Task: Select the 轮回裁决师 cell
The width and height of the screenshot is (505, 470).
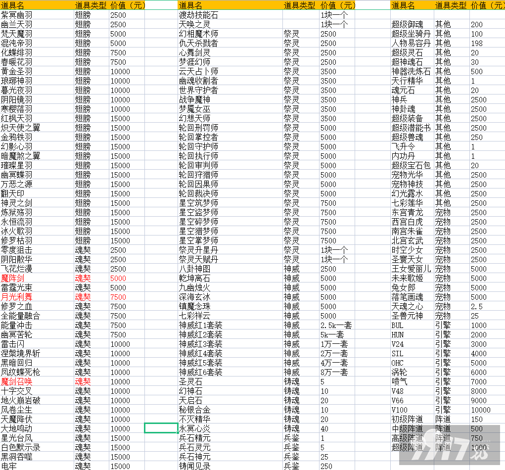Action: [198, 193]
